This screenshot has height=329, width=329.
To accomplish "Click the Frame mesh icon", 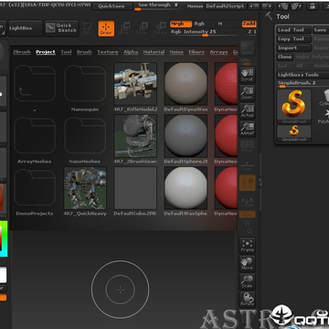I will (247, 246).
